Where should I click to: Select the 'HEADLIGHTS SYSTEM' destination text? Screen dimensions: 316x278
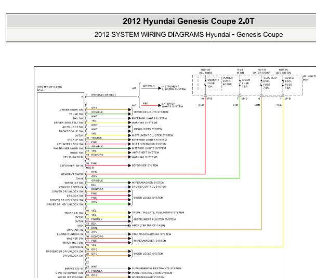point(148,129)
